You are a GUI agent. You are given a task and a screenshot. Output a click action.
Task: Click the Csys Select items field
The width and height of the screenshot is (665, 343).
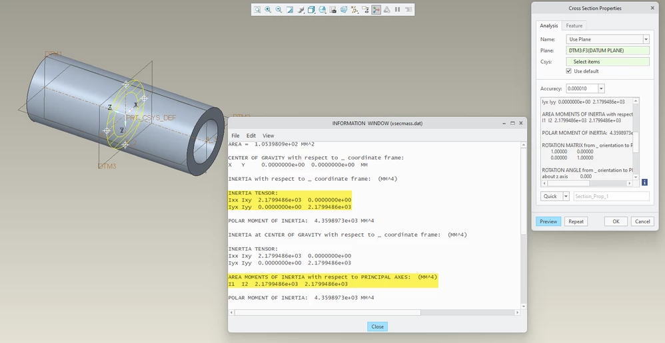(607, 62)
